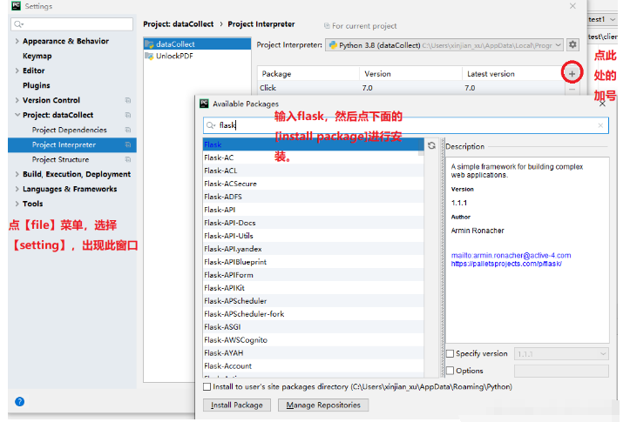Screen dimensions: 630x422
Task: Expand the Tools section
Action: tap(17, 204)
